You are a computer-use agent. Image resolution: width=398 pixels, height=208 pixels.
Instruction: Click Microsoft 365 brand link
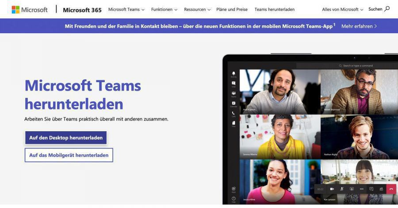pyautogui.click(x=82, y=10)
